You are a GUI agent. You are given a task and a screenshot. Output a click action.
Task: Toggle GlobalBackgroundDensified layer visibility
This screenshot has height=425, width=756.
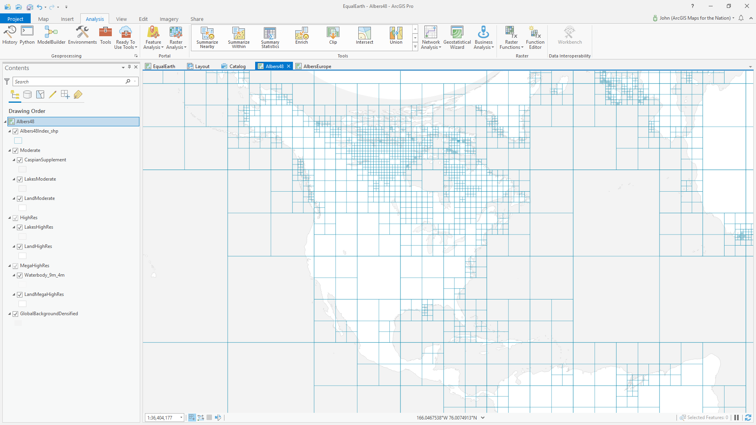click(15, 314)
